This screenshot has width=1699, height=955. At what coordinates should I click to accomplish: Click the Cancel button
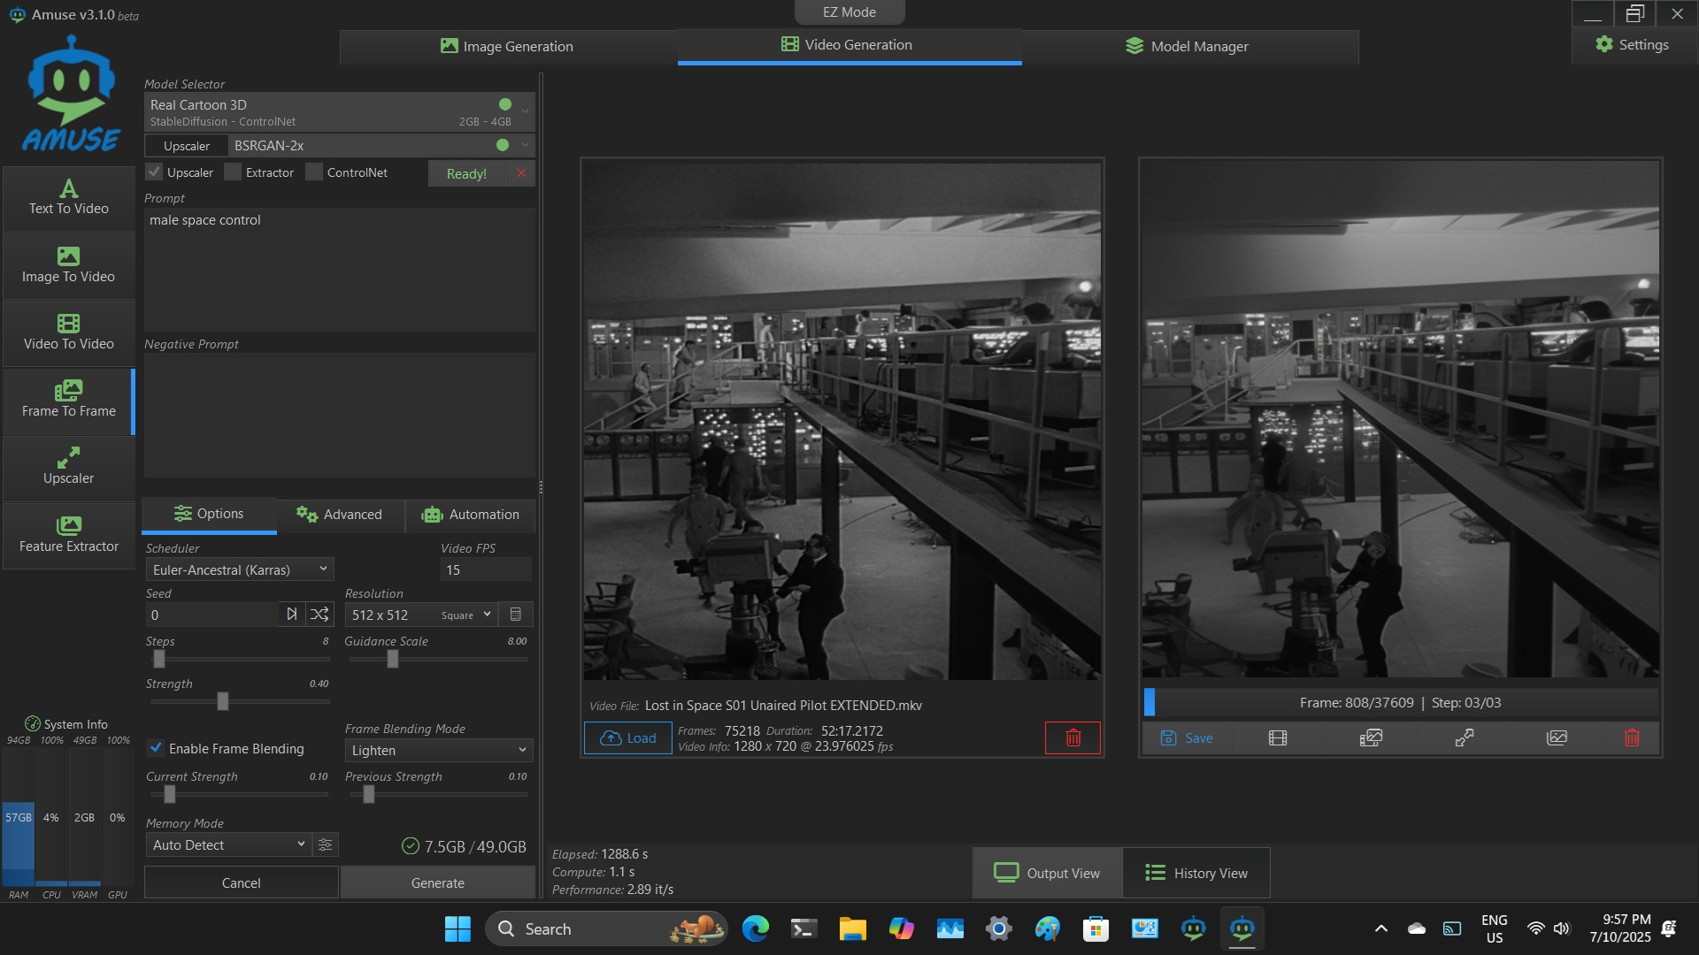(x=241, y=882)
